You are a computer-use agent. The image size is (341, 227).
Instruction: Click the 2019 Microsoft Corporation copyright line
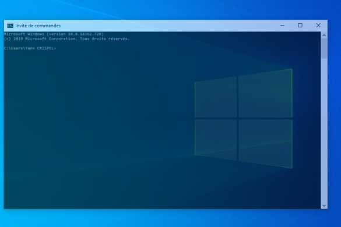click(66, 39)
